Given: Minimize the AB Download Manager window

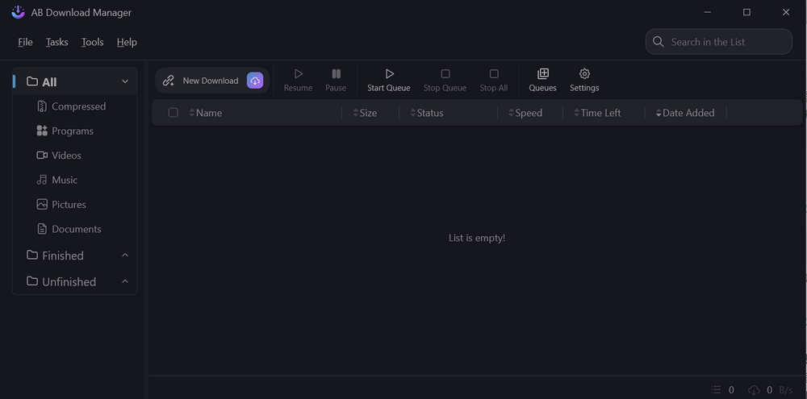Looking at the screenshot, I should [708, 12].
